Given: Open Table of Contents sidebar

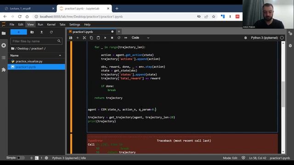Looking at the screenshot, I should tap(4, 58).
